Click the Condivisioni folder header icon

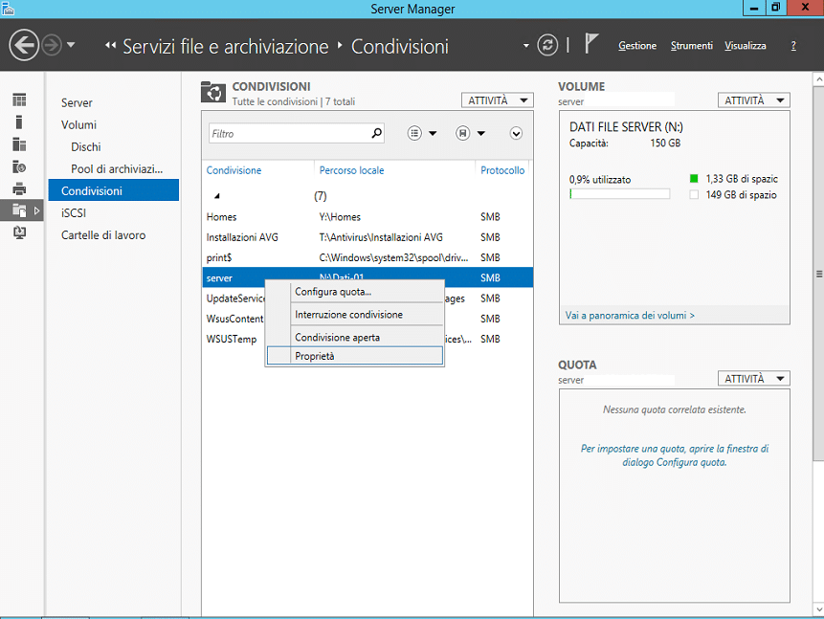point(213,93)
